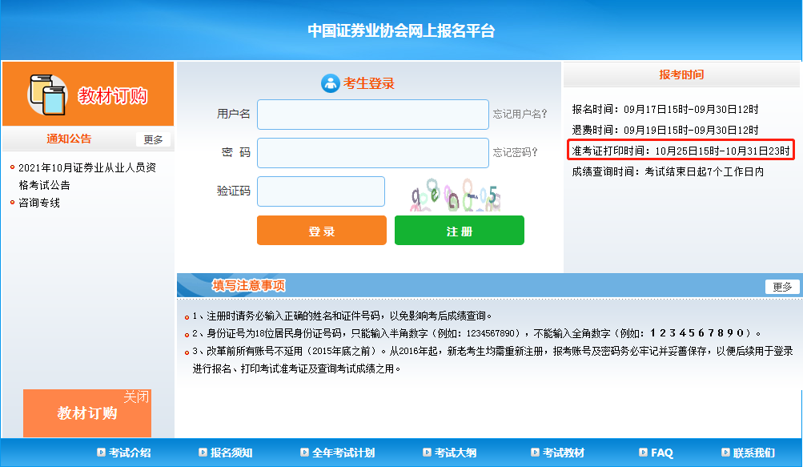Click the 报名时间: 09月17日15时 line
803x467 pixels.
point(665,109)
